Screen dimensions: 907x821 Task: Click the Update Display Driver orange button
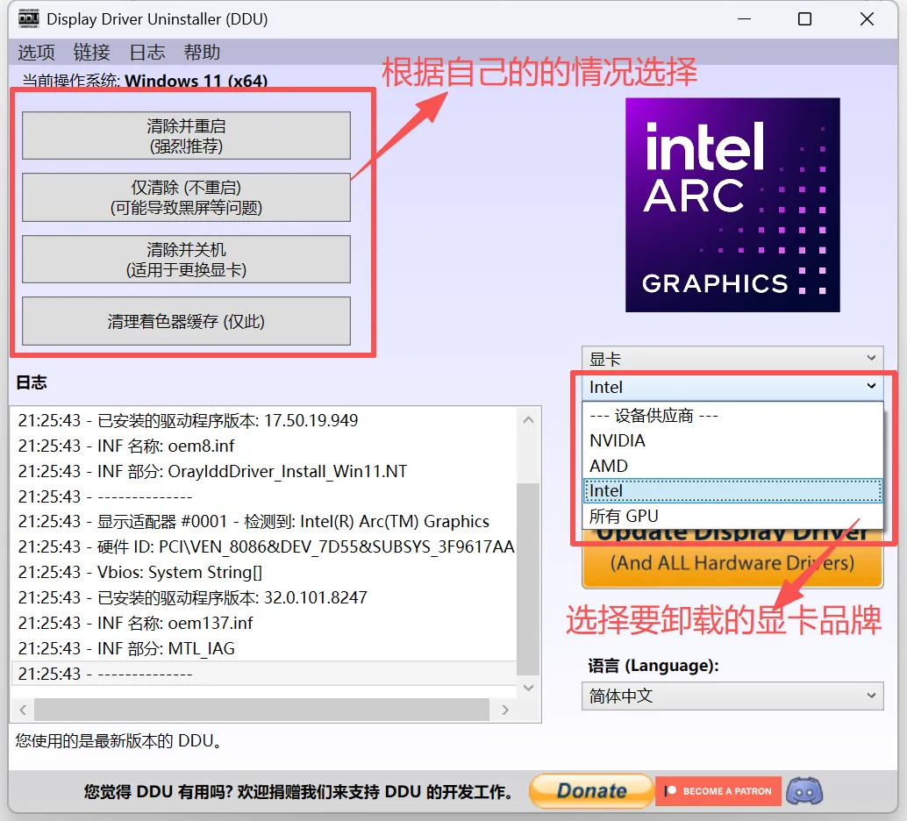pyautogui.click(x=732, y=559)
